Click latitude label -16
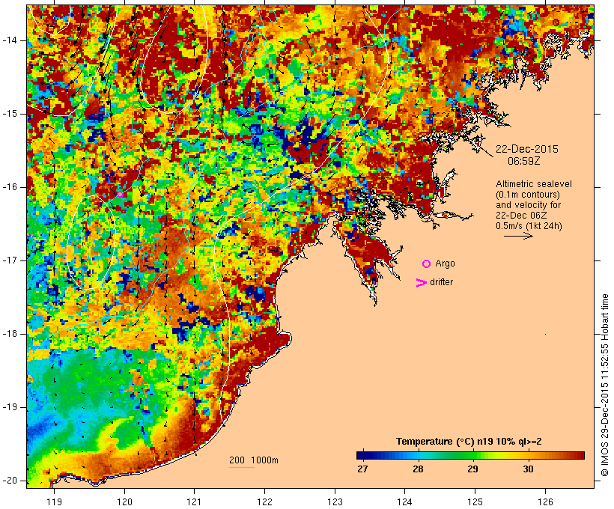The image size is (614, 509). 10,187
